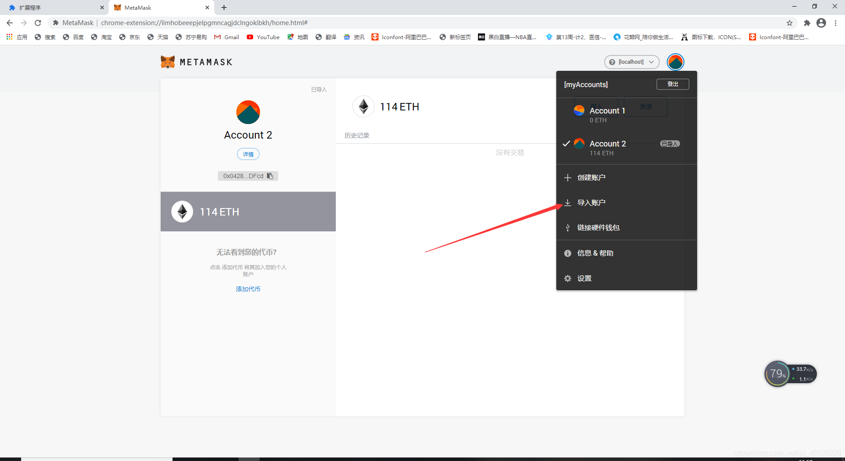Reload the page with the refresh button
This screenshot has height=461, width=845.
click(38, 23)
